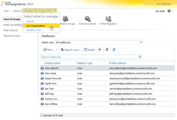Click the sign out link
This screenshot has height=120, width=177.
[x=148, y=4]
